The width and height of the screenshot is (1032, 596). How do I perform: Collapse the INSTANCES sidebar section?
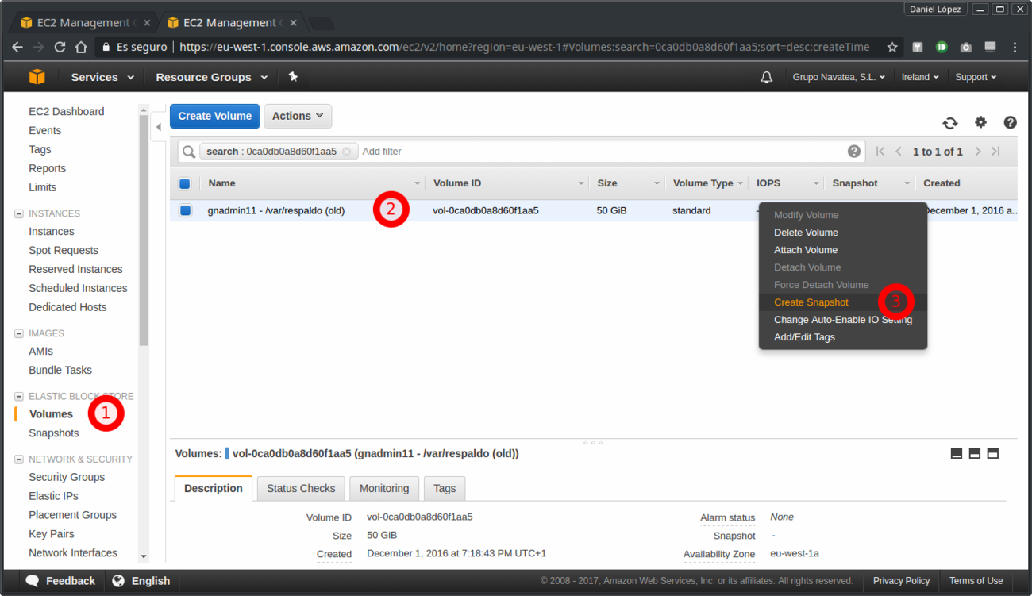tap(19, 213)
